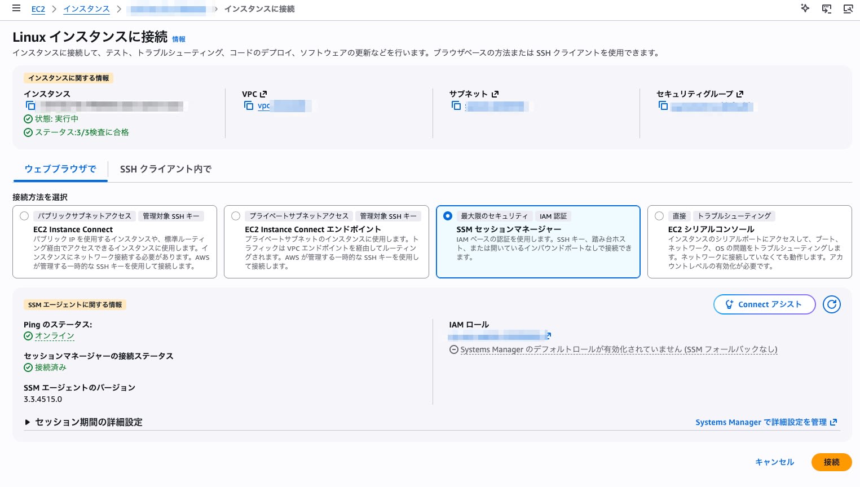Select EC2 シリアルコンソール radio option
The width and height of the screenshot is (860, 487).
[x=659, y=216]
